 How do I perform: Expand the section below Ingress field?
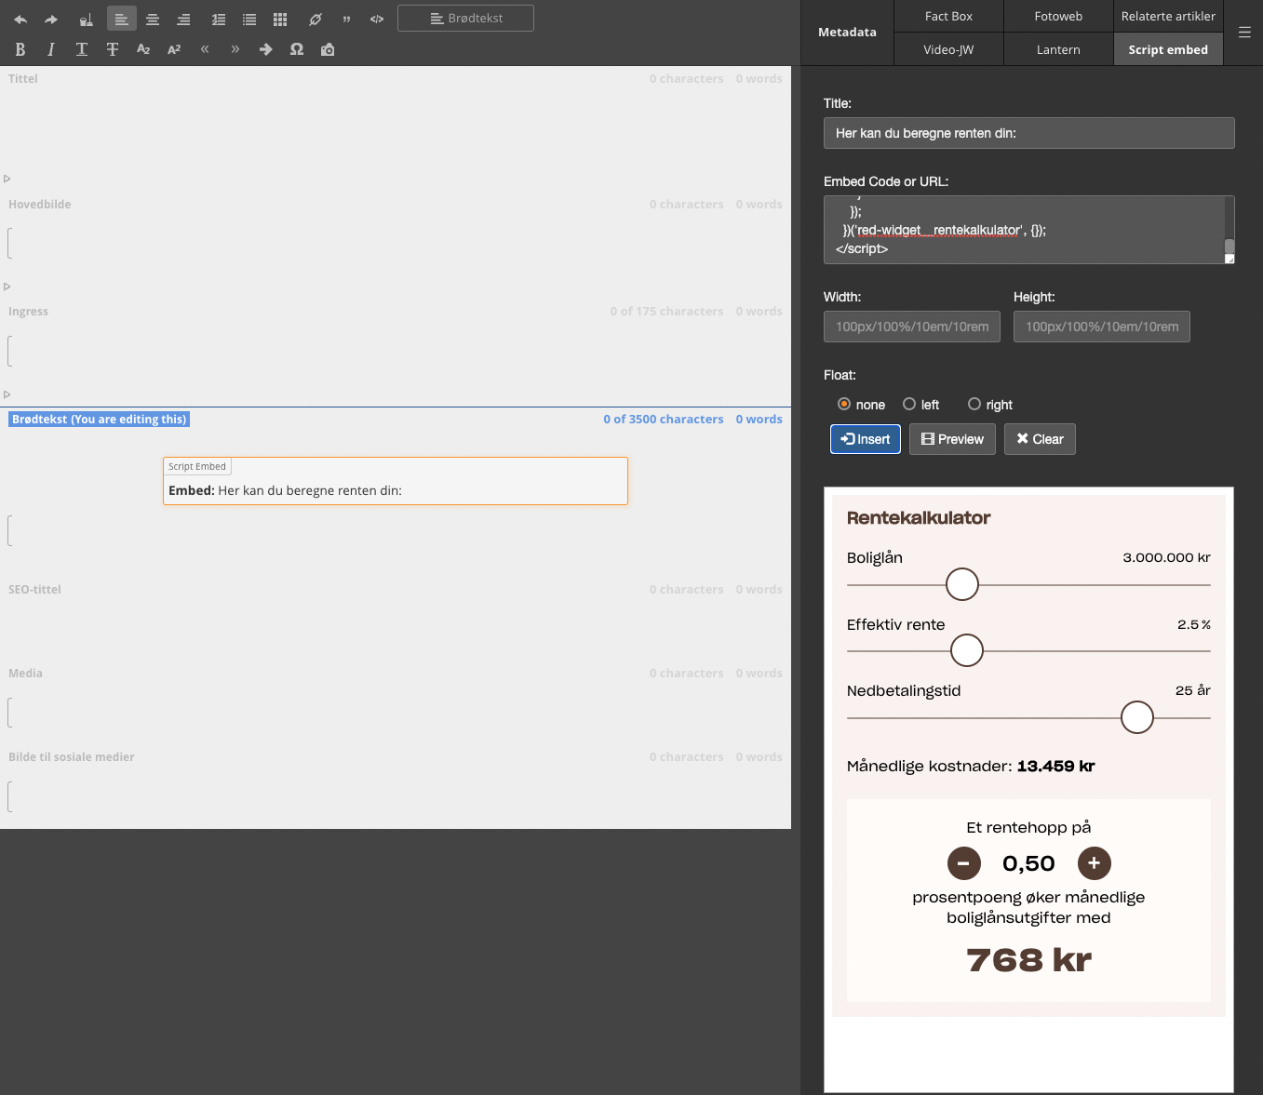click(x=7, y=394)
